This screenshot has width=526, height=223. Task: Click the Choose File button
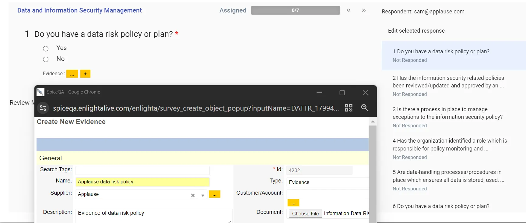pyautogui.click(x=305, y=214)
